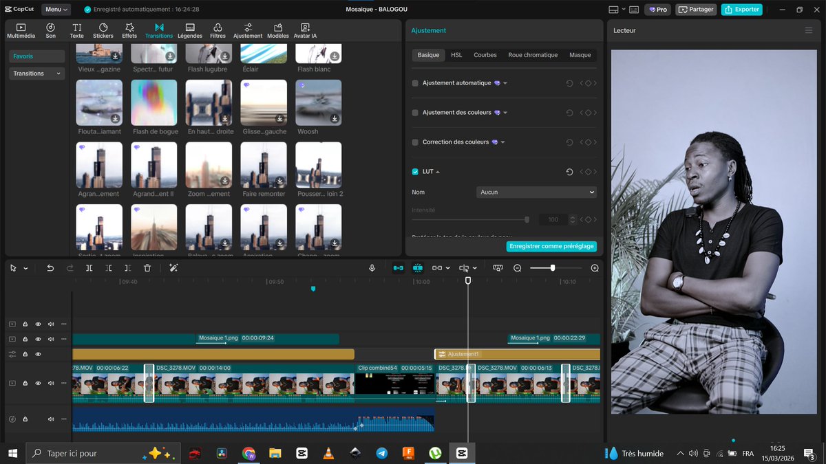
Task: Open the Roue chromatique tab
Action: (x=533, y=55)
